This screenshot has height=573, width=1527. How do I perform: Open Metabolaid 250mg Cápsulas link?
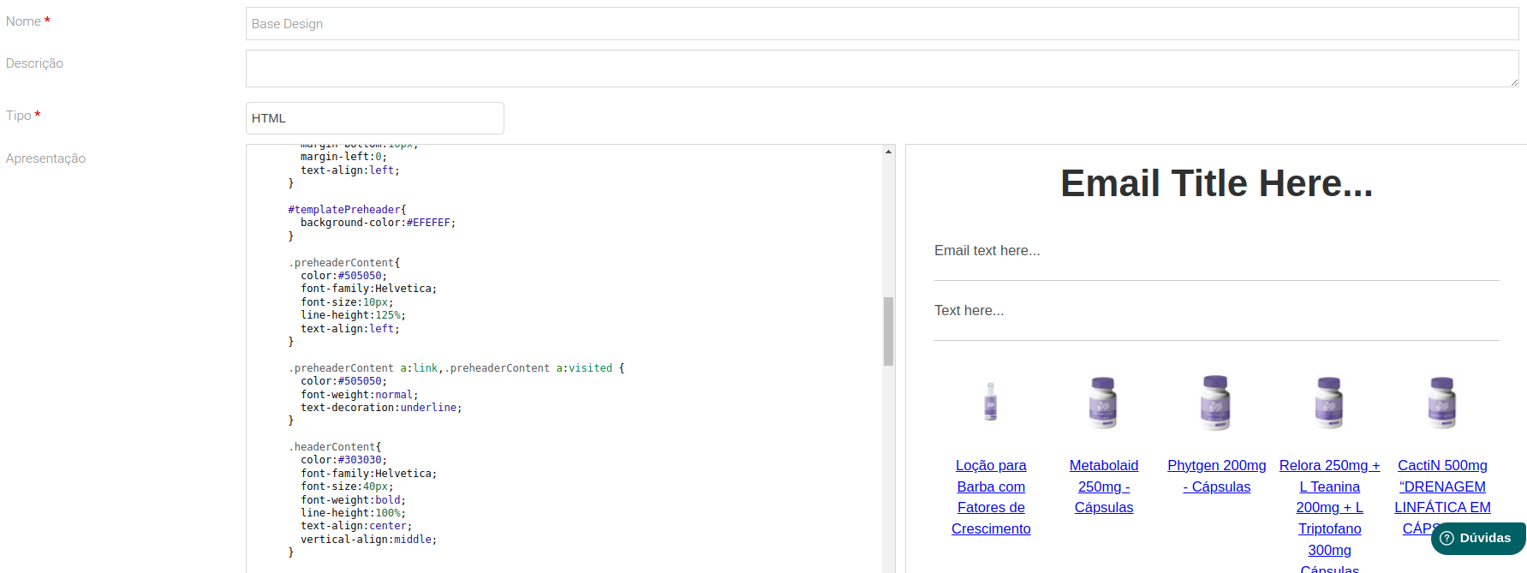1104,486
